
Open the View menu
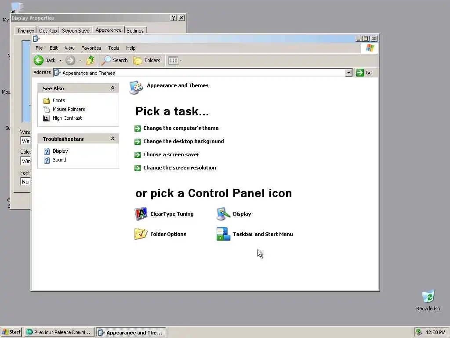tap(69, 48)
